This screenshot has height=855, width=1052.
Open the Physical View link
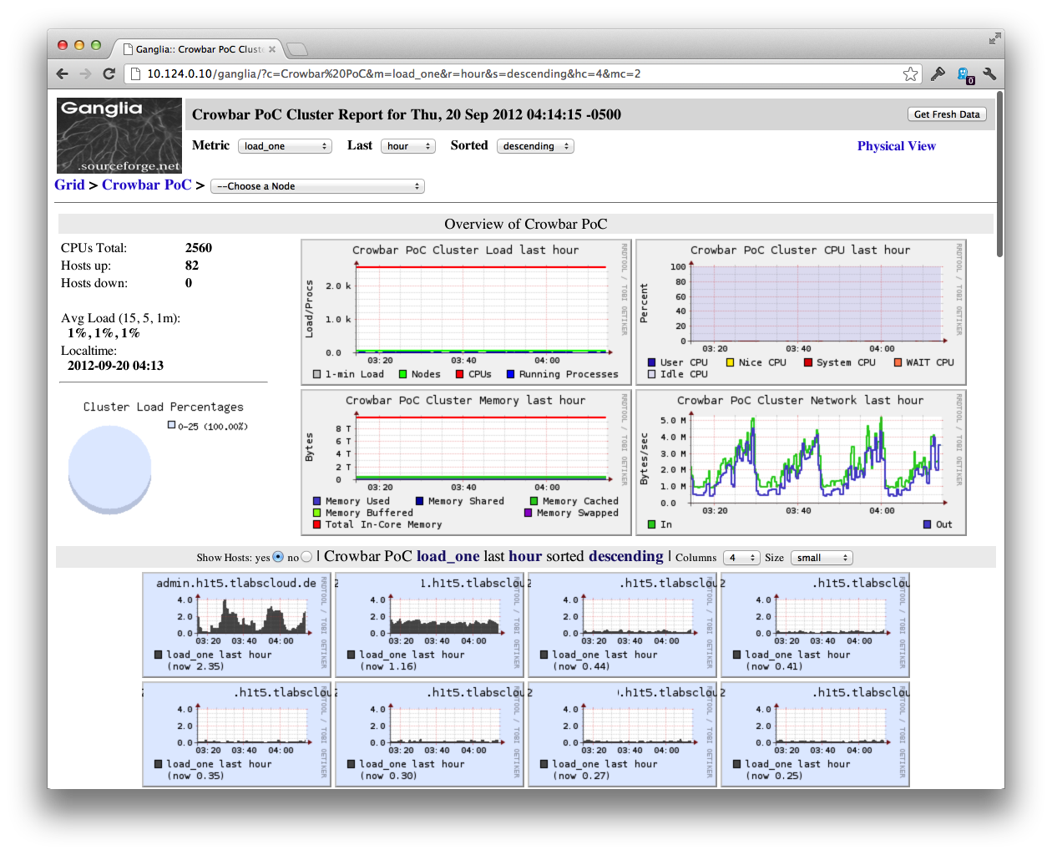pos(896,146)
